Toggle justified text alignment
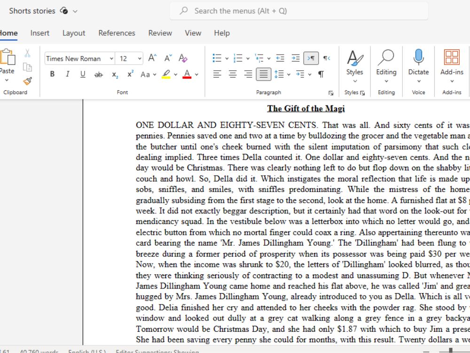The image size is (470, 353). pyautogui.click(x=264, y=74)
